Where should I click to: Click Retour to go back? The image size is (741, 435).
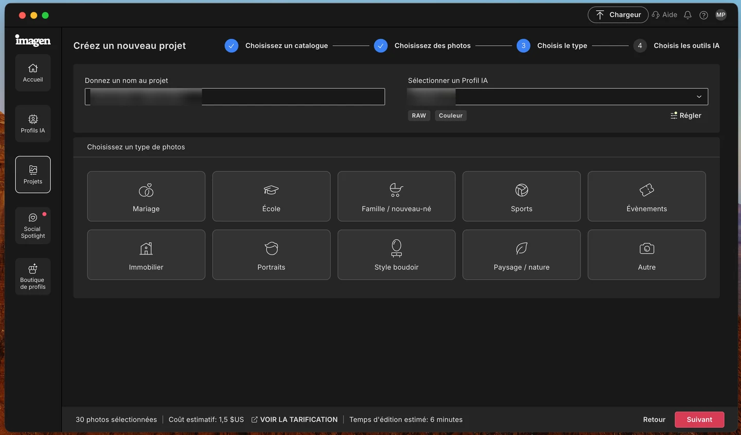point(654,420)
